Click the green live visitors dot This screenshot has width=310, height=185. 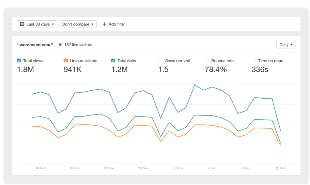(60, 45)
